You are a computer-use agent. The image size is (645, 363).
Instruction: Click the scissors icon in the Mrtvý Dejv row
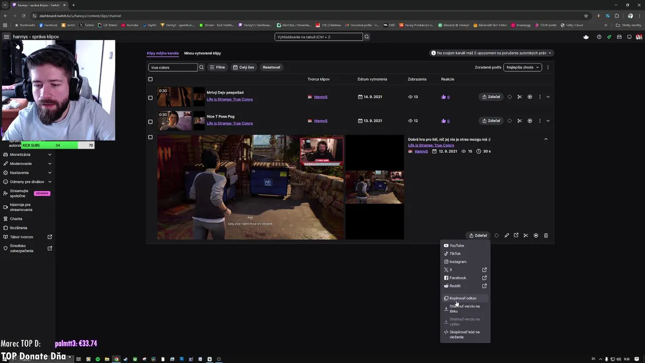[x=520, y=97]
